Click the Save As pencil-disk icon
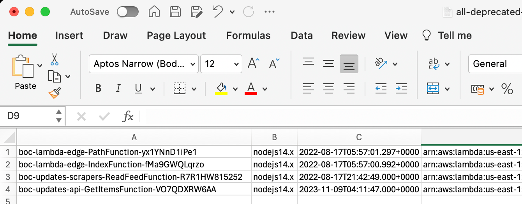Image resolution: width=522 pixels, height=204 pixels. (197, 12)
